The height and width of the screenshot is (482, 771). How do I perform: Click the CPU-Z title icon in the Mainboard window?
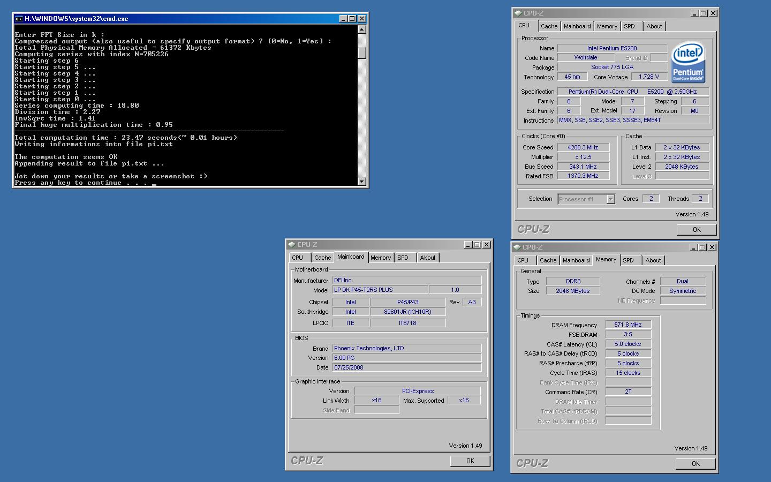292,245
